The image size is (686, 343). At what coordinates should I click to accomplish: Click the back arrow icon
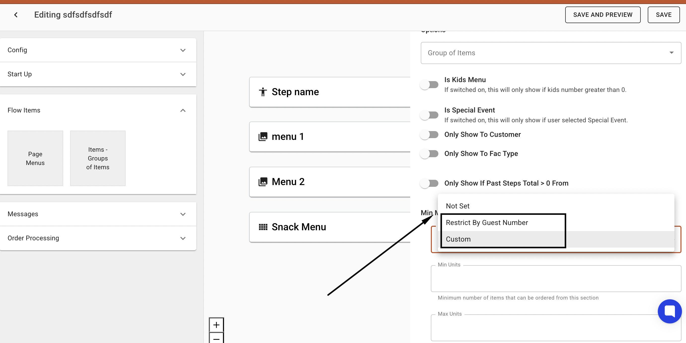click(16, 15)
